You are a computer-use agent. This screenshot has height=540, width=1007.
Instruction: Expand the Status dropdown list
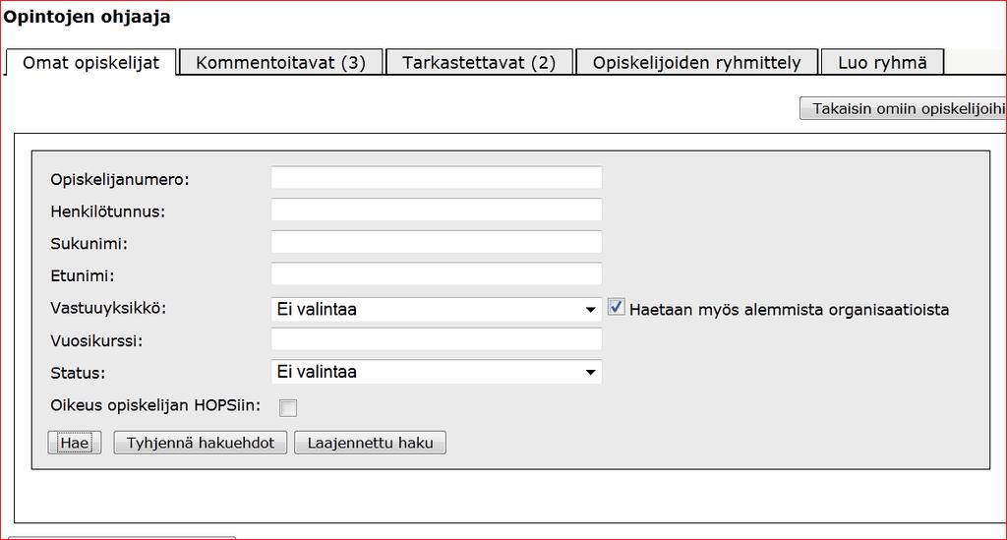click(x=436, y=372)
